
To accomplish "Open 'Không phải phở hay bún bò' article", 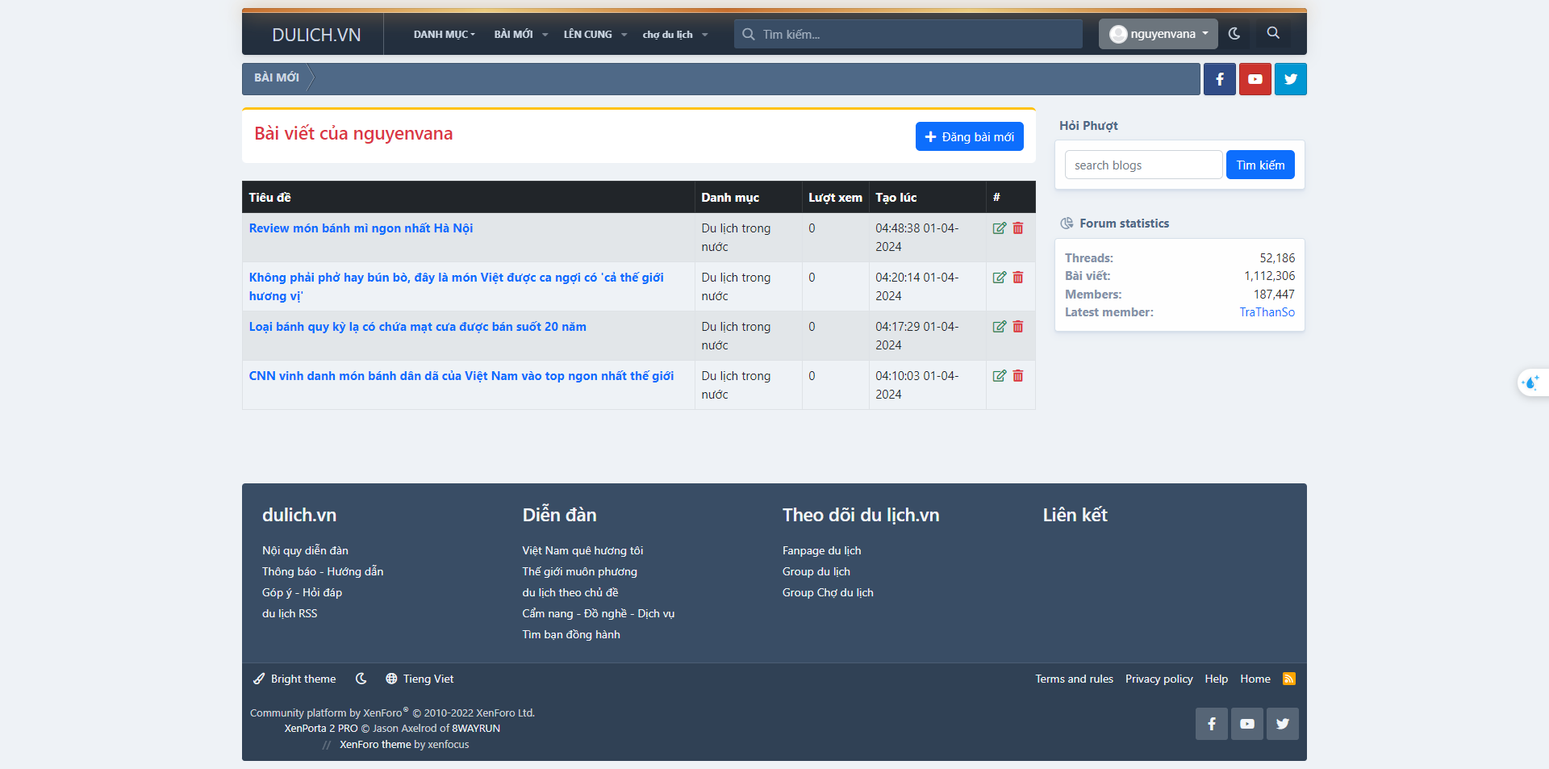I will tap(456, 286).
